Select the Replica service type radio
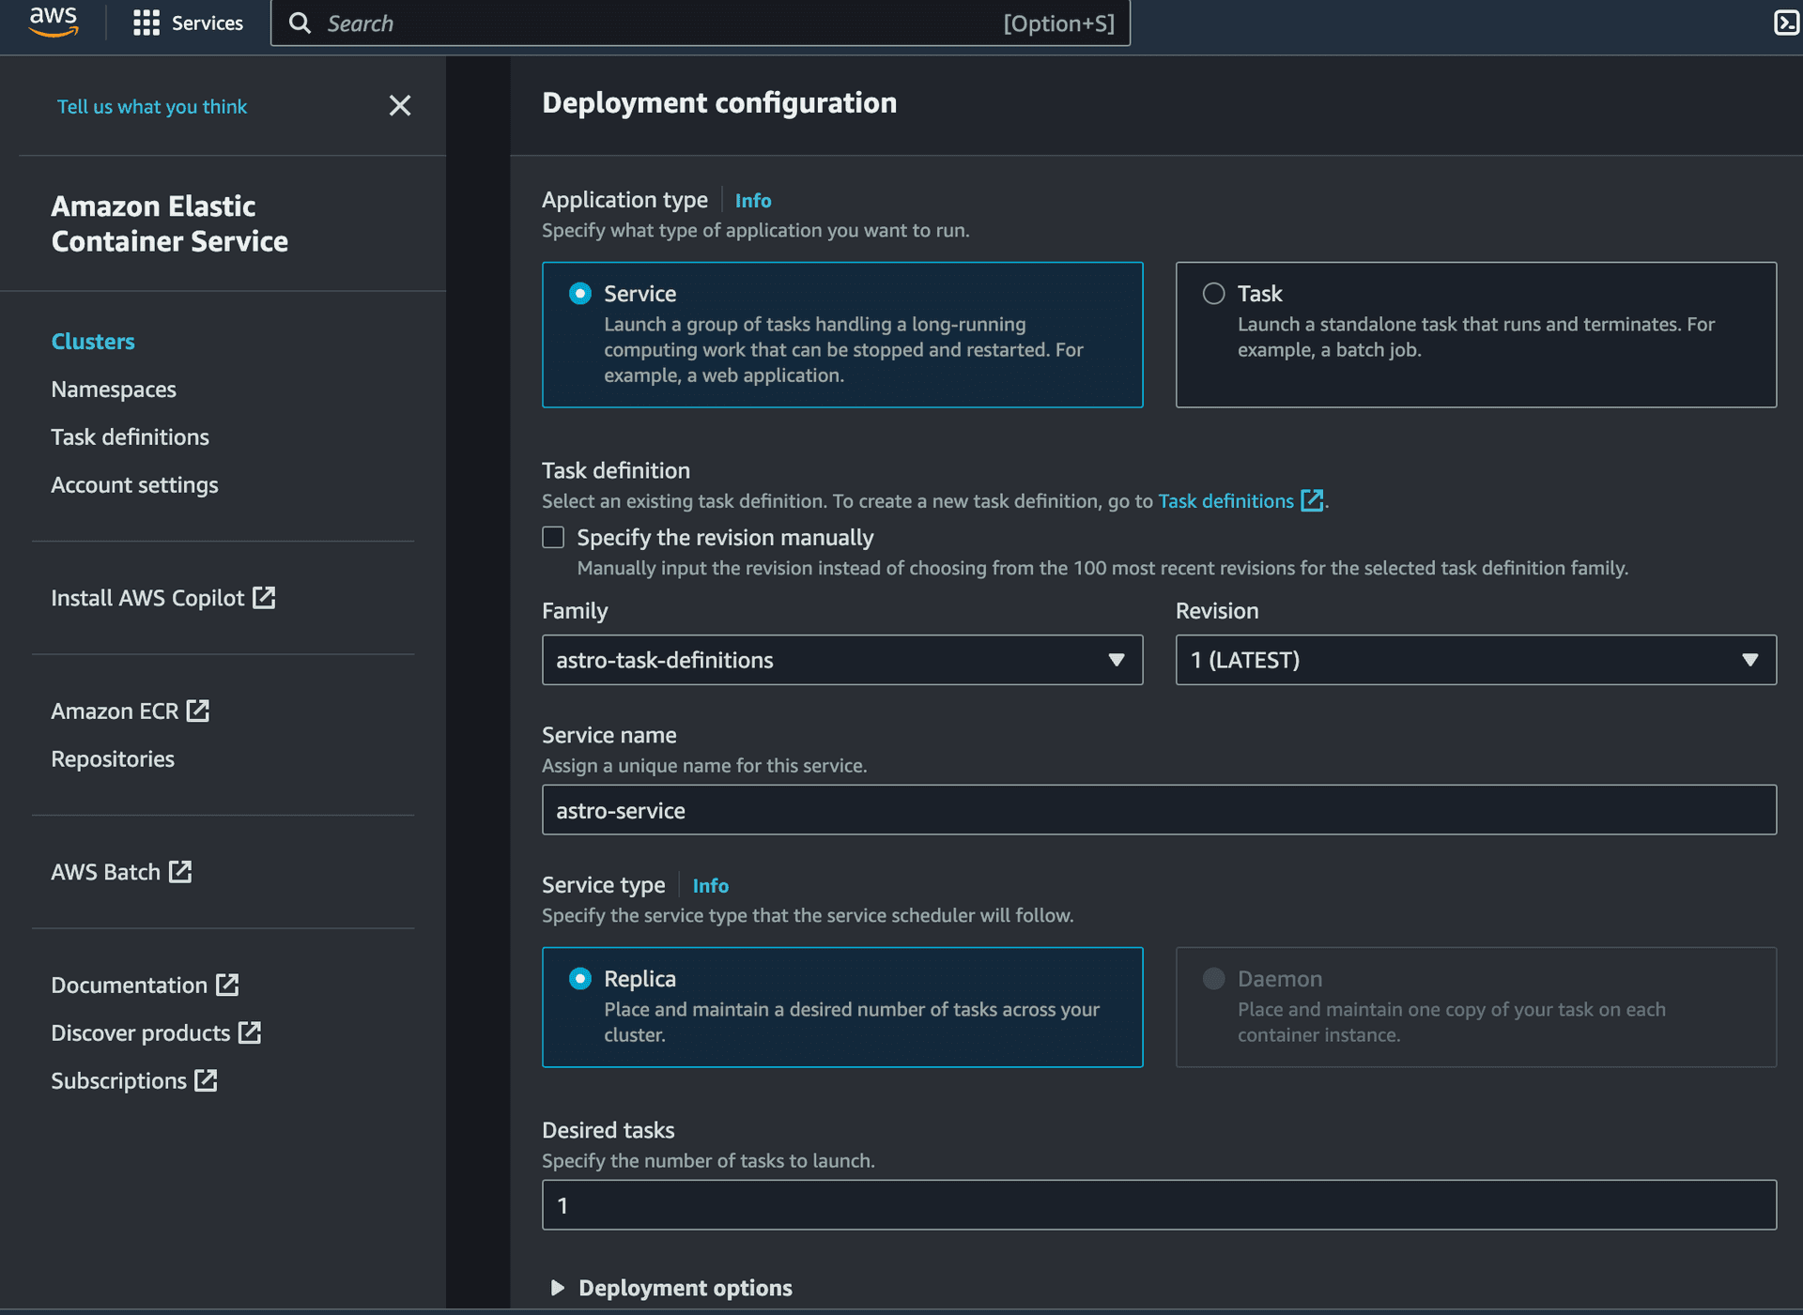Screen dimensions: 1803x1315 click(x=580, y=979)
